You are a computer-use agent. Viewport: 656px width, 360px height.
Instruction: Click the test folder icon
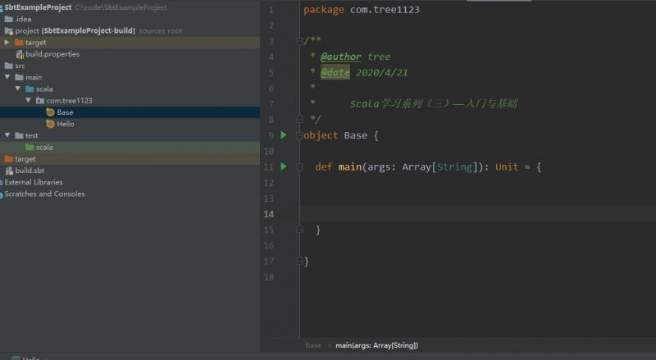pyautogui.click(x=19, y=135)
